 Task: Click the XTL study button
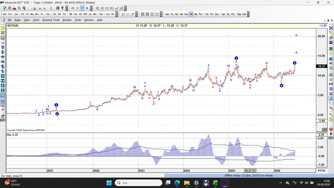click(233, 14)
